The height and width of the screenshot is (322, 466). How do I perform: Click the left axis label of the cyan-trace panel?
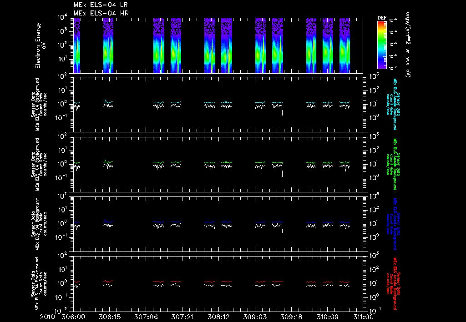pyautogui.click(x=39, y=104)
